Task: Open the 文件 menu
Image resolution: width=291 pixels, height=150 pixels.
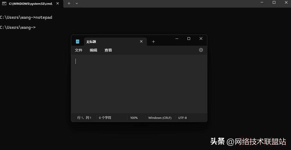Action: 79,50
